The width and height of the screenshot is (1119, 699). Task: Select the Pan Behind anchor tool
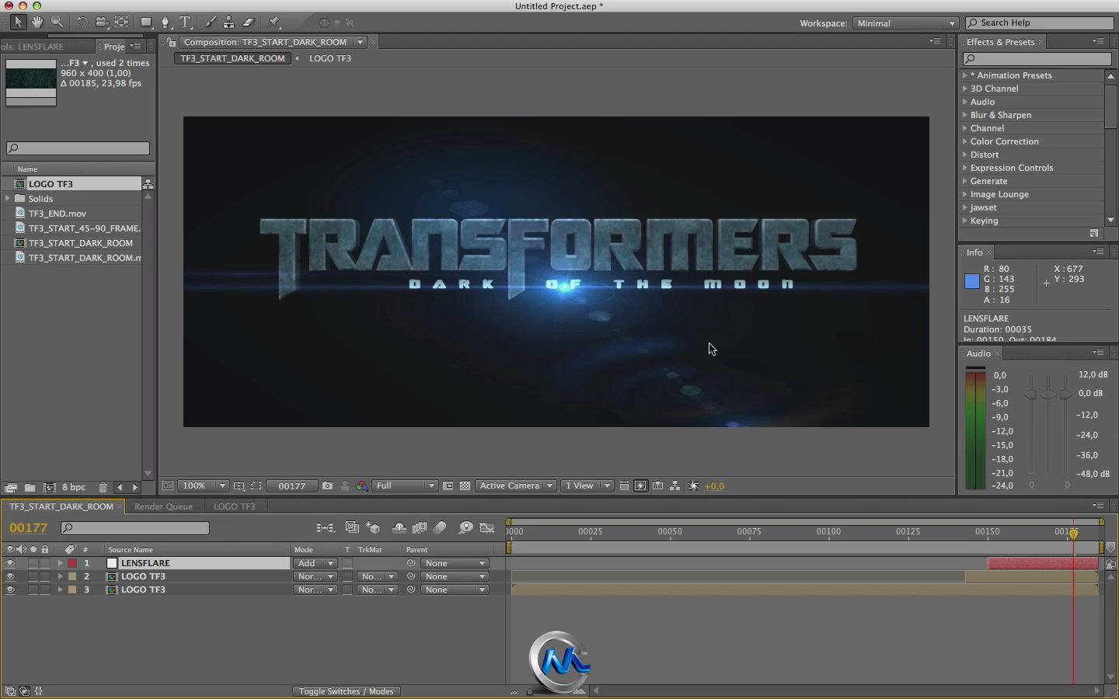tap(122, 23)
